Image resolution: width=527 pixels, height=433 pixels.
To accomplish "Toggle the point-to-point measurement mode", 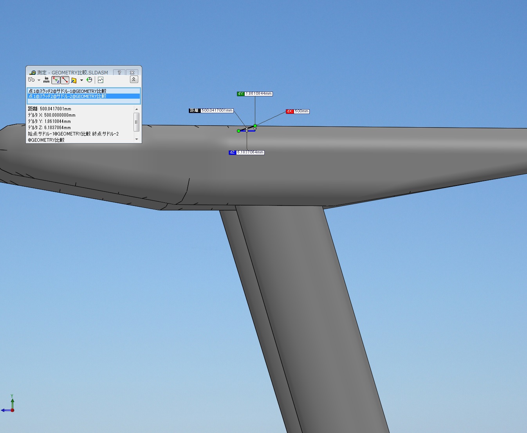I will click(65, 80).
